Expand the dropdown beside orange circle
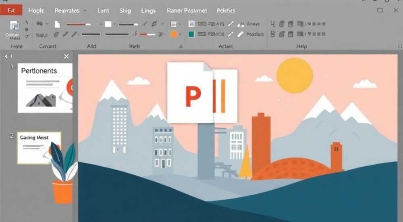The image size is (403, 222). [180, 34]
